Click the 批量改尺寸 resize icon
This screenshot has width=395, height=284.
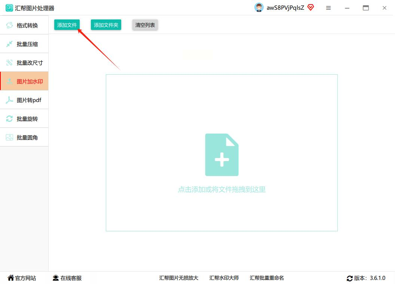(9, 63)
